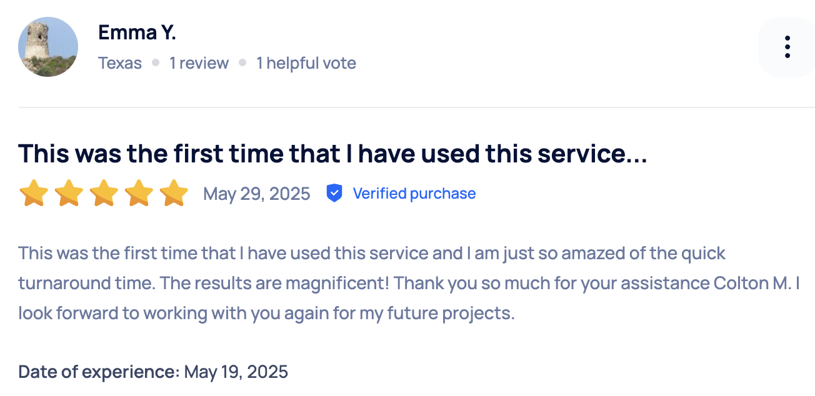Click the first rating star
The width and height of the screenshot is (815, 396).
coord(34,194)
